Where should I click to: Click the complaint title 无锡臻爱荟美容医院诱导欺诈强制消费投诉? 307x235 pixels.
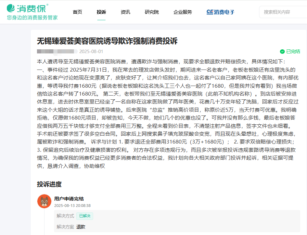point(107,41)
